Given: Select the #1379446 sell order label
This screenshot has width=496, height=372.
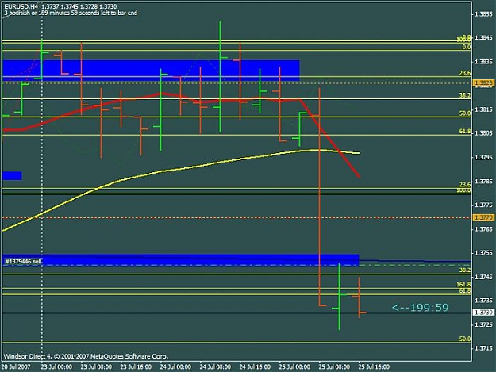Looking at the screenshot, I should (x=23, y=262).
